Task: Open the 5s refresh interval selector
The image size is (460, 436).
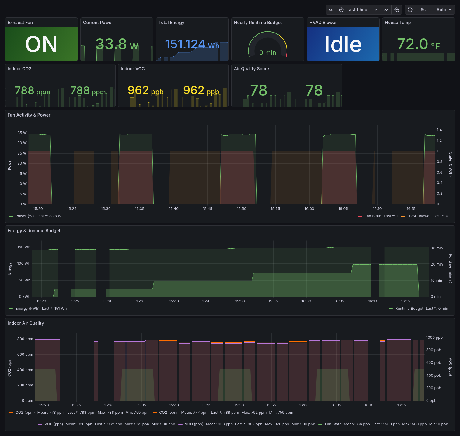Action: (x=423, y=10)
